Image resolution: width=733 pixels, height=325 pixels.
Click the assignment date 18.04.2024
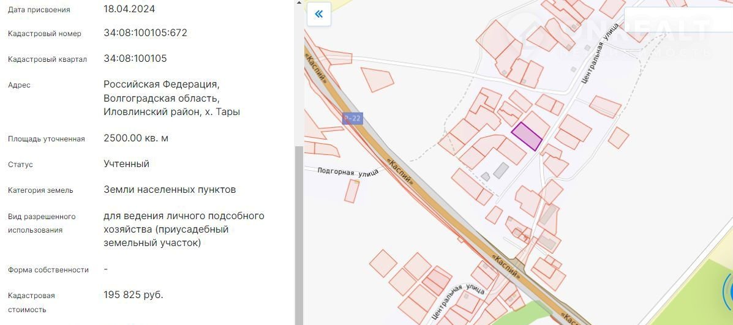(x=129, y=9)
